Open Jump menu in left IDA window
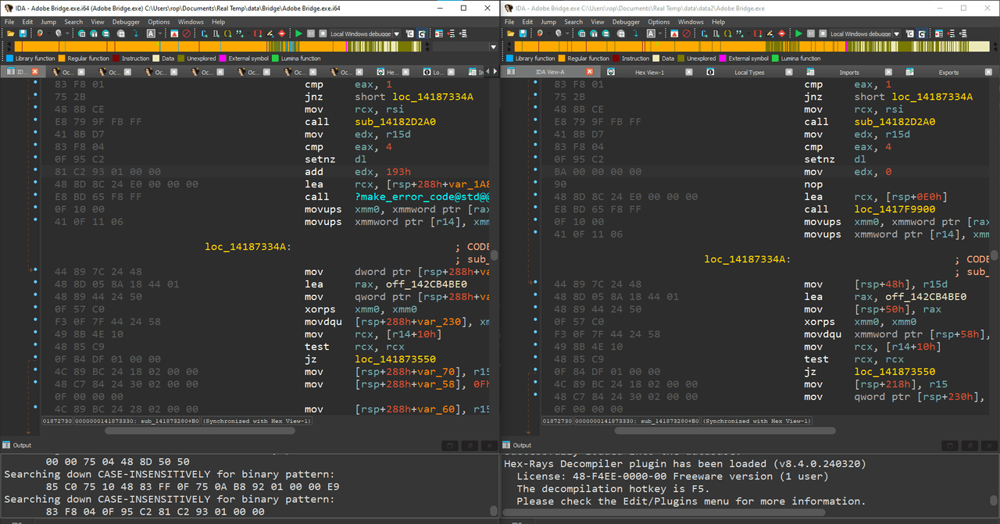This screenshot has width=1000, height=524. click(48, 22)
